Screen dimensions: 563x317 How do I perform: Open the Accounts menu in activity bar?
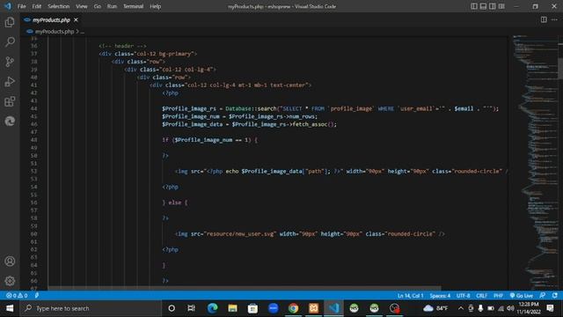coord(10,261)
